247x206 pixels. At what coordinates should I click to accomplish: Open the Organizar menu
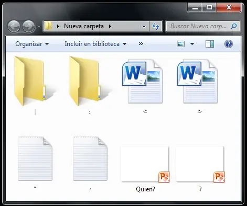tap(32, 44)
